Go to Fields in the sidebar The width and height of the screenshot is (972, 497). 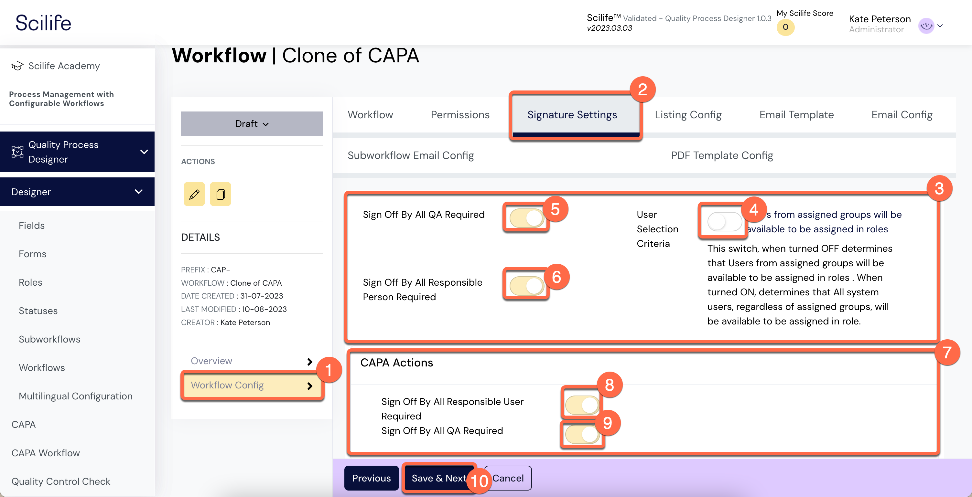point(32,226)
